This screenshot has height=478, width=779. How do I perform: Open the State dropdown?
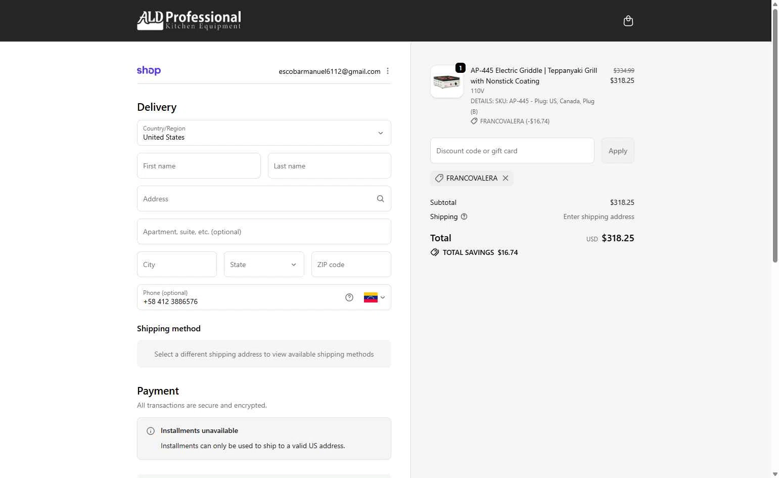pos(264,264)
